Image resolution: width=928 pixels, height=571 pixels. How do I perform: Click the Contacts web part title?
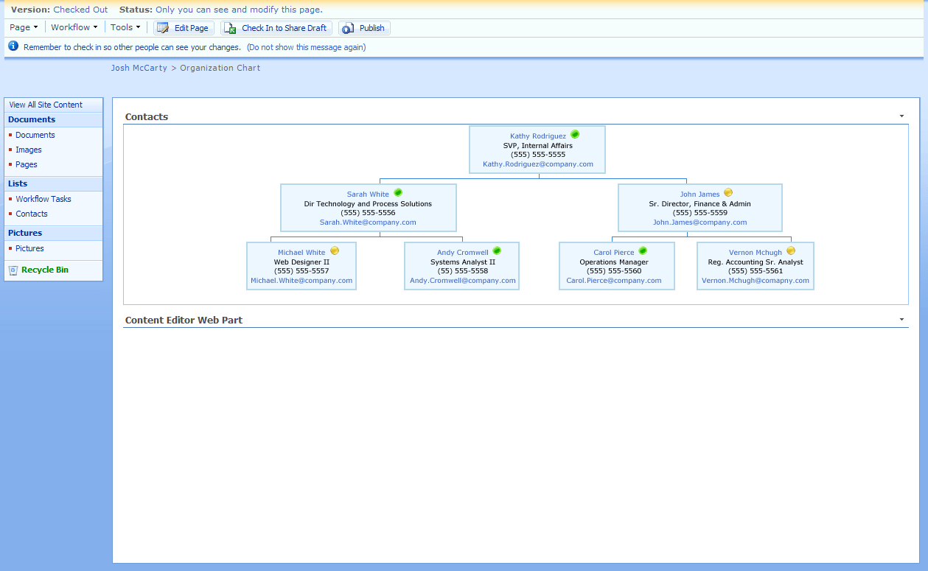pos(147,116)
